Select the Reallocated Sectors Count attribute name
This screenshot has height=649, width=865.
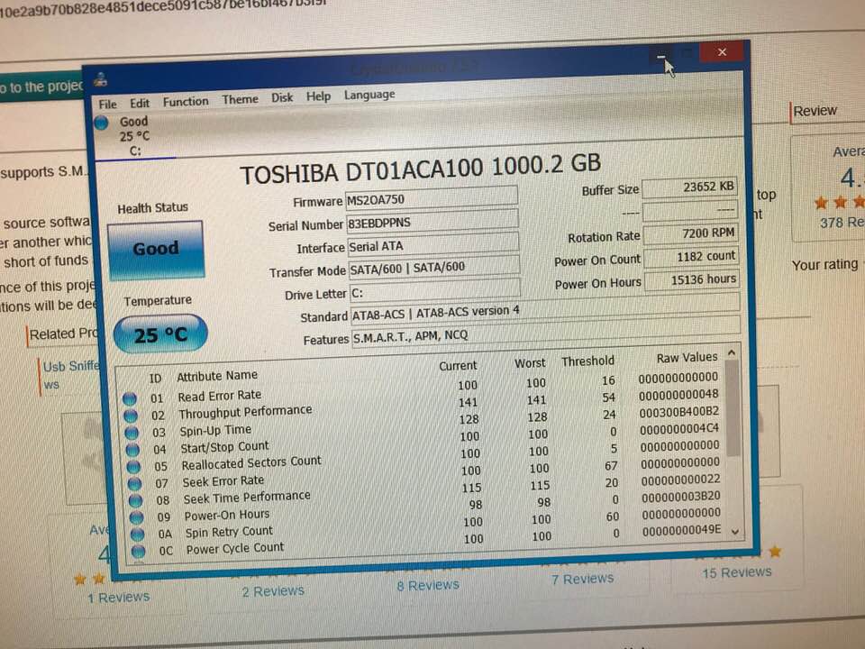251,463
